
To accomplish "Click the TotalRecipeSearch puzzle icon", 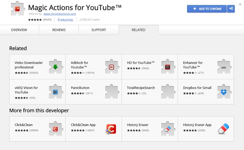I will click(169, 92).
